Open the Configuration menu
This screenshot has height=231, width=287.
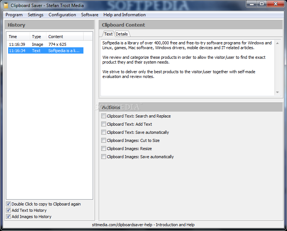62,15
